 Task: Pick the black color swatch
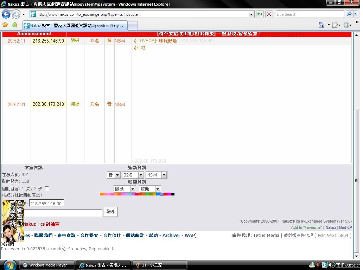point(172,194)
